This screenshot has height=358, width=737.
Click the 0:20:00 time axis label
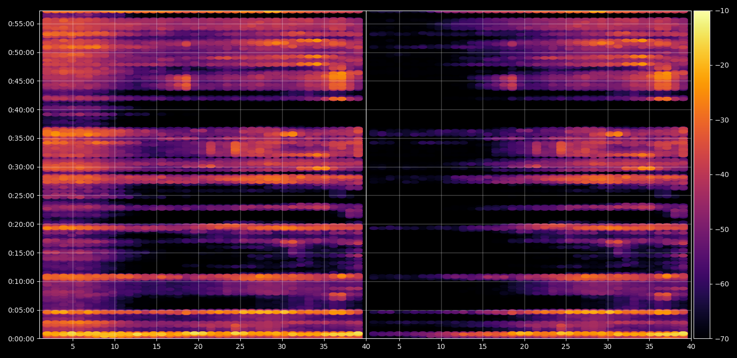coord(21,224)
